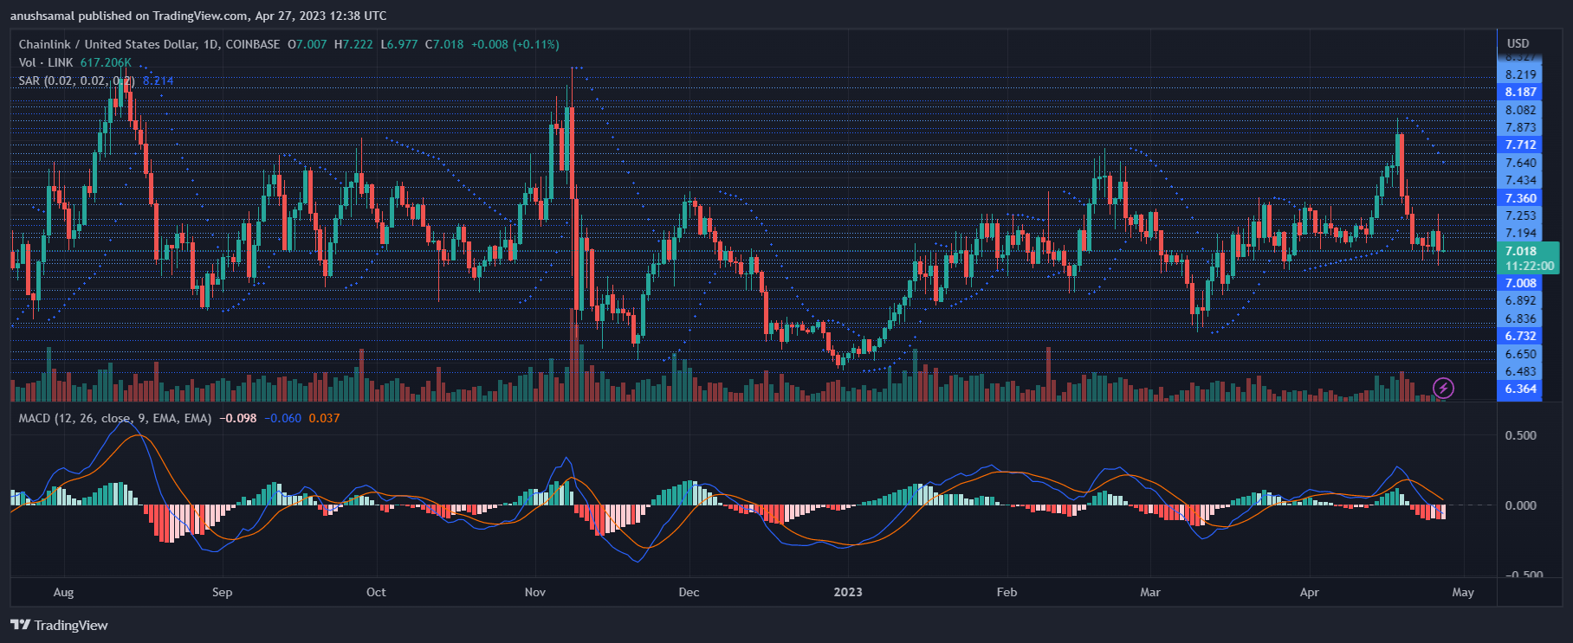Click the MACD histogram value −0.098
The image size is (1573, 643).
[x=238, y=418]
